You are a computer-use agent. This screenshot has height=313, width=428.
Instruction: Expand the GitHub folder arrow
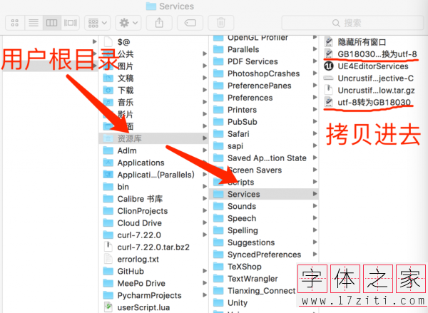pos(205,271)
